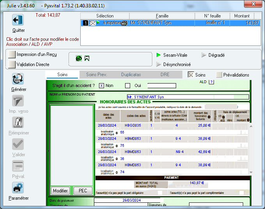Viewport: 265px width, 209px height.
Task: Click the N° feuille column header
Action: tap(212, 16)
